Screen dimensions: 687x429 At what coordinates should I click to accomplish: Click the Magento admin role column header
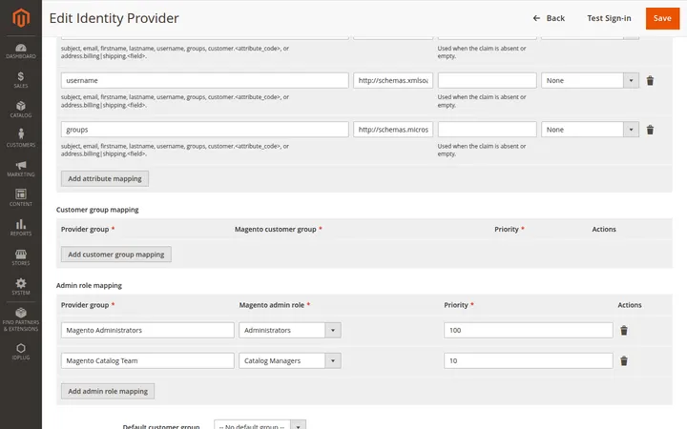[x=272, y=305]
